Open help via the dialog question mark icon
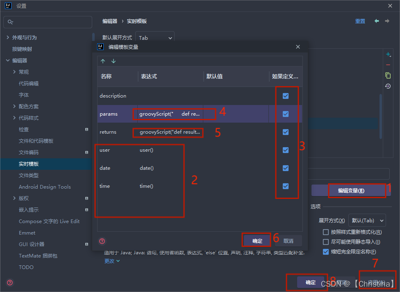The image size is (400, 292). [x=101, y=242]
